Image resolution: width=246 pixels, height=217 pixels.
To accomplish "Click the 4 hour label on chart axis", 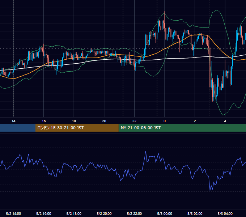I will coord(225,121).
